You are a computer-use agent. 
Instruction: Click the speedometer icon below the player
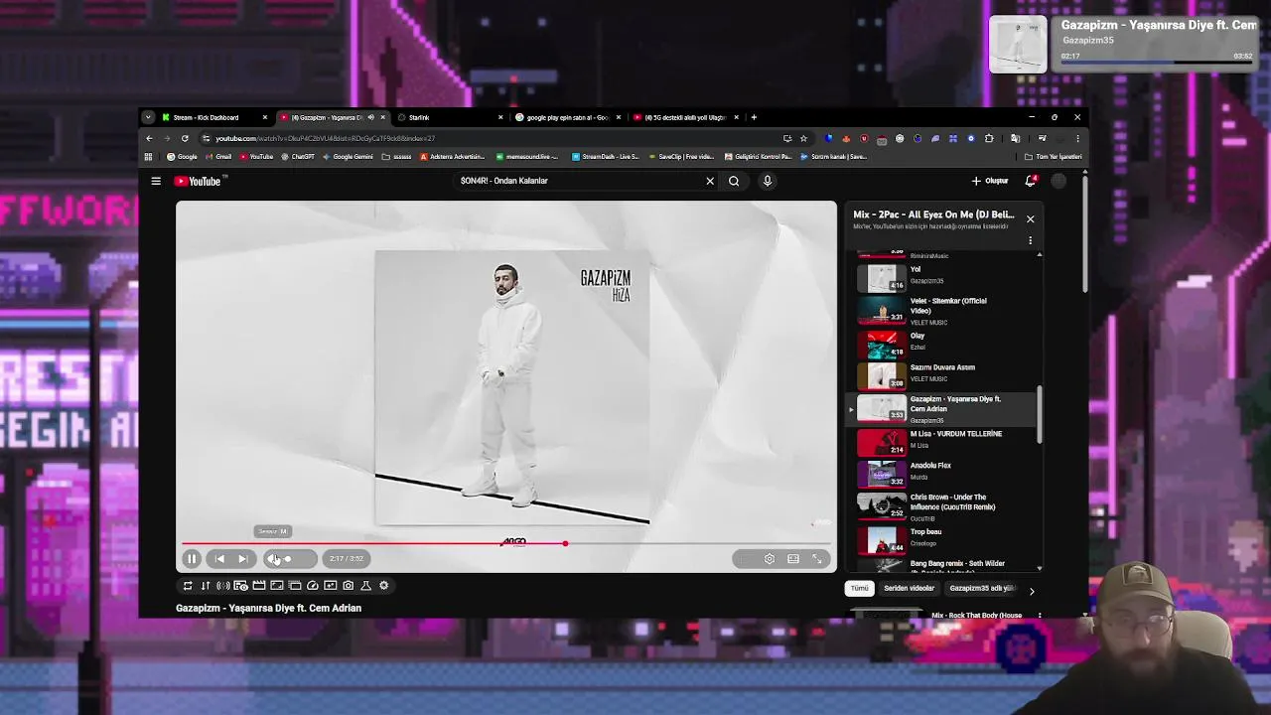click(313, 586)
